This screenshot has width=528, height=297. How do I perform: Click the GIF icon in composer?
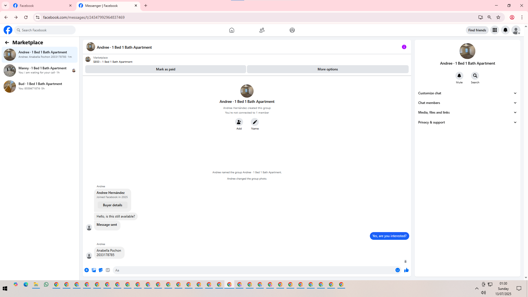click(x=108, y=270)
